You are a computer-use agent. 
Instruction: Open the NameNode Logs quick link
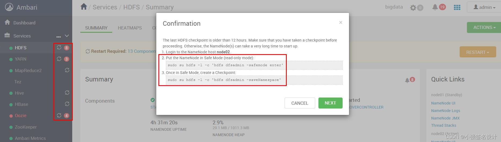coord(445,111)
